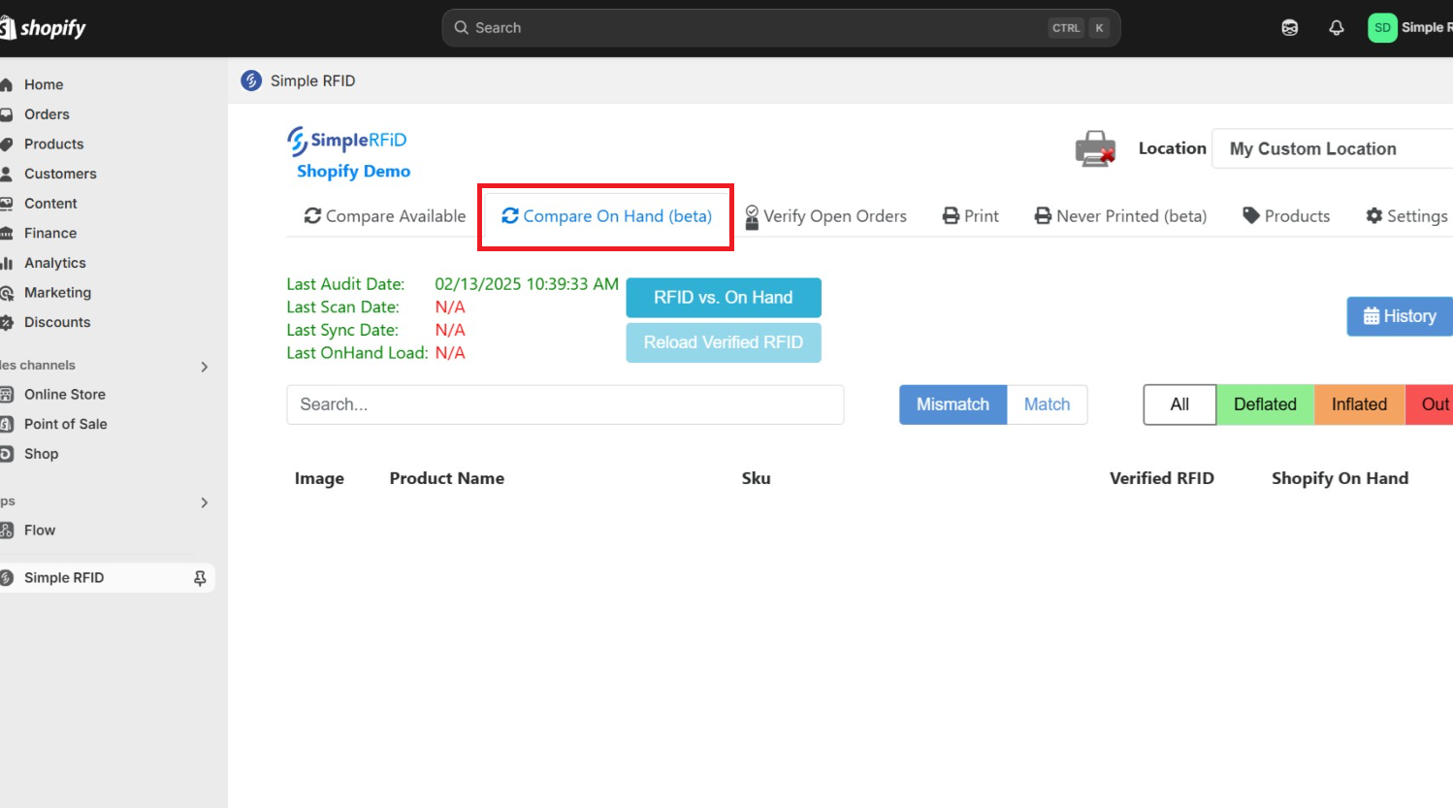1453x808 pixels.
Task: Click the Product Name column header
Action: point(447,478)
